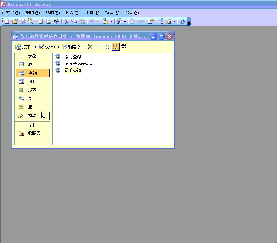Click the Microsoft Access key icon in title bar
Viewport: 277px width, 243px height.
tap(3, 4)
